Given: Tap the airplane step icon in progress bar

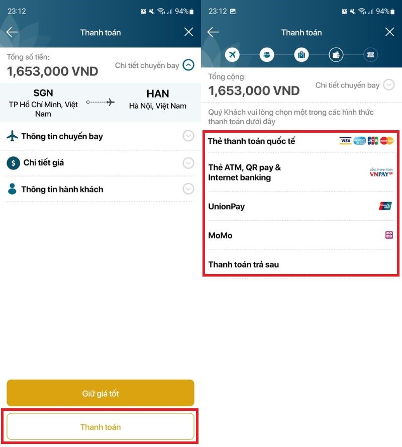Looking at the screenshot, I should 232,54.
